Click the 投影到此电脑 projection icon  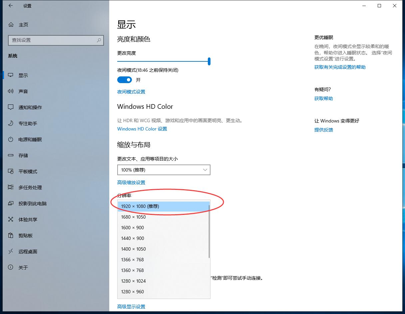pyautogui.click(x=11, y=204)
